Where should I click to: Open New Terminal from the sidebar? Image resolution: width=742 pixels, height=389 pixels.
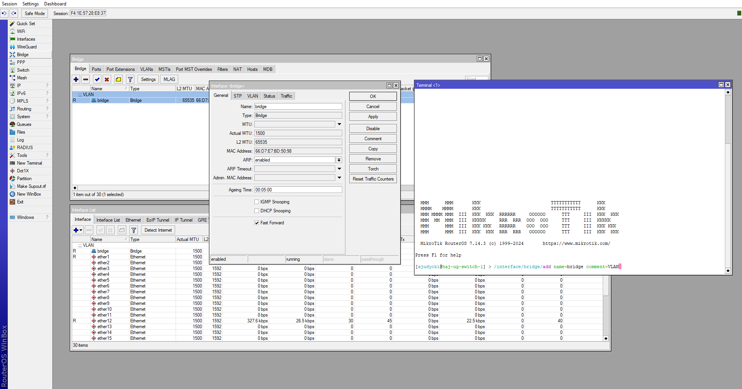point(29,163)
